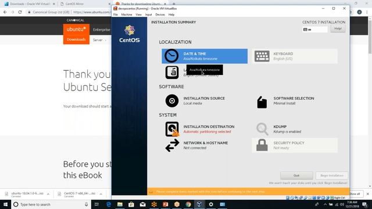The height and width of the screenshot is (209, 372).
Task: Open the Help menu in VirtualBox
Action: [171, 15]
